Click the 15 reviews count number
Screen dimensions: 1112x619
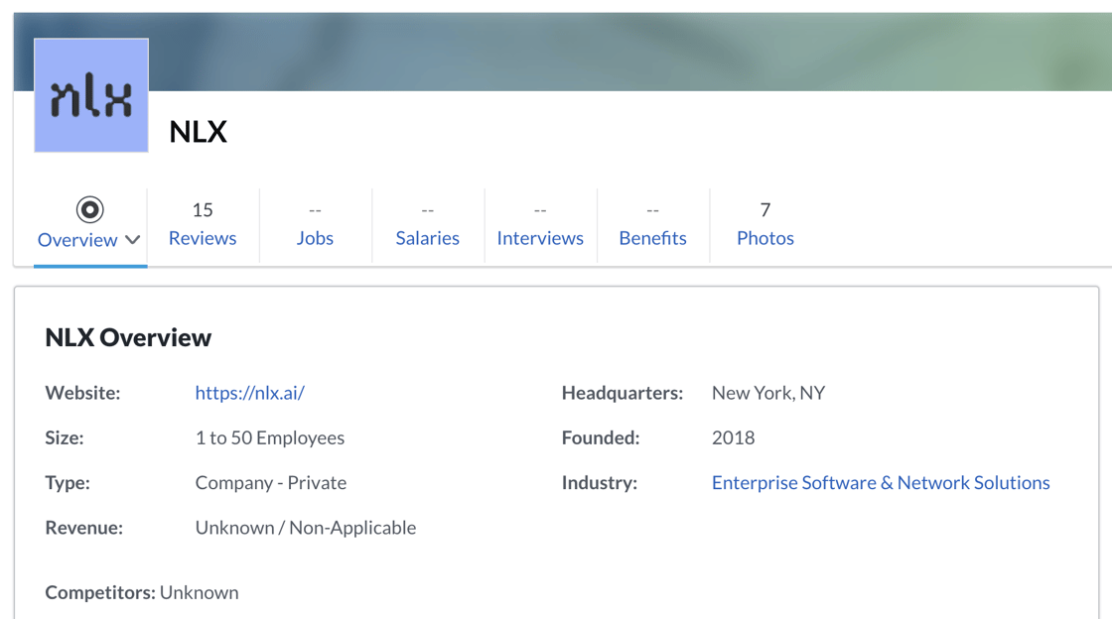(x=203, y=209)
